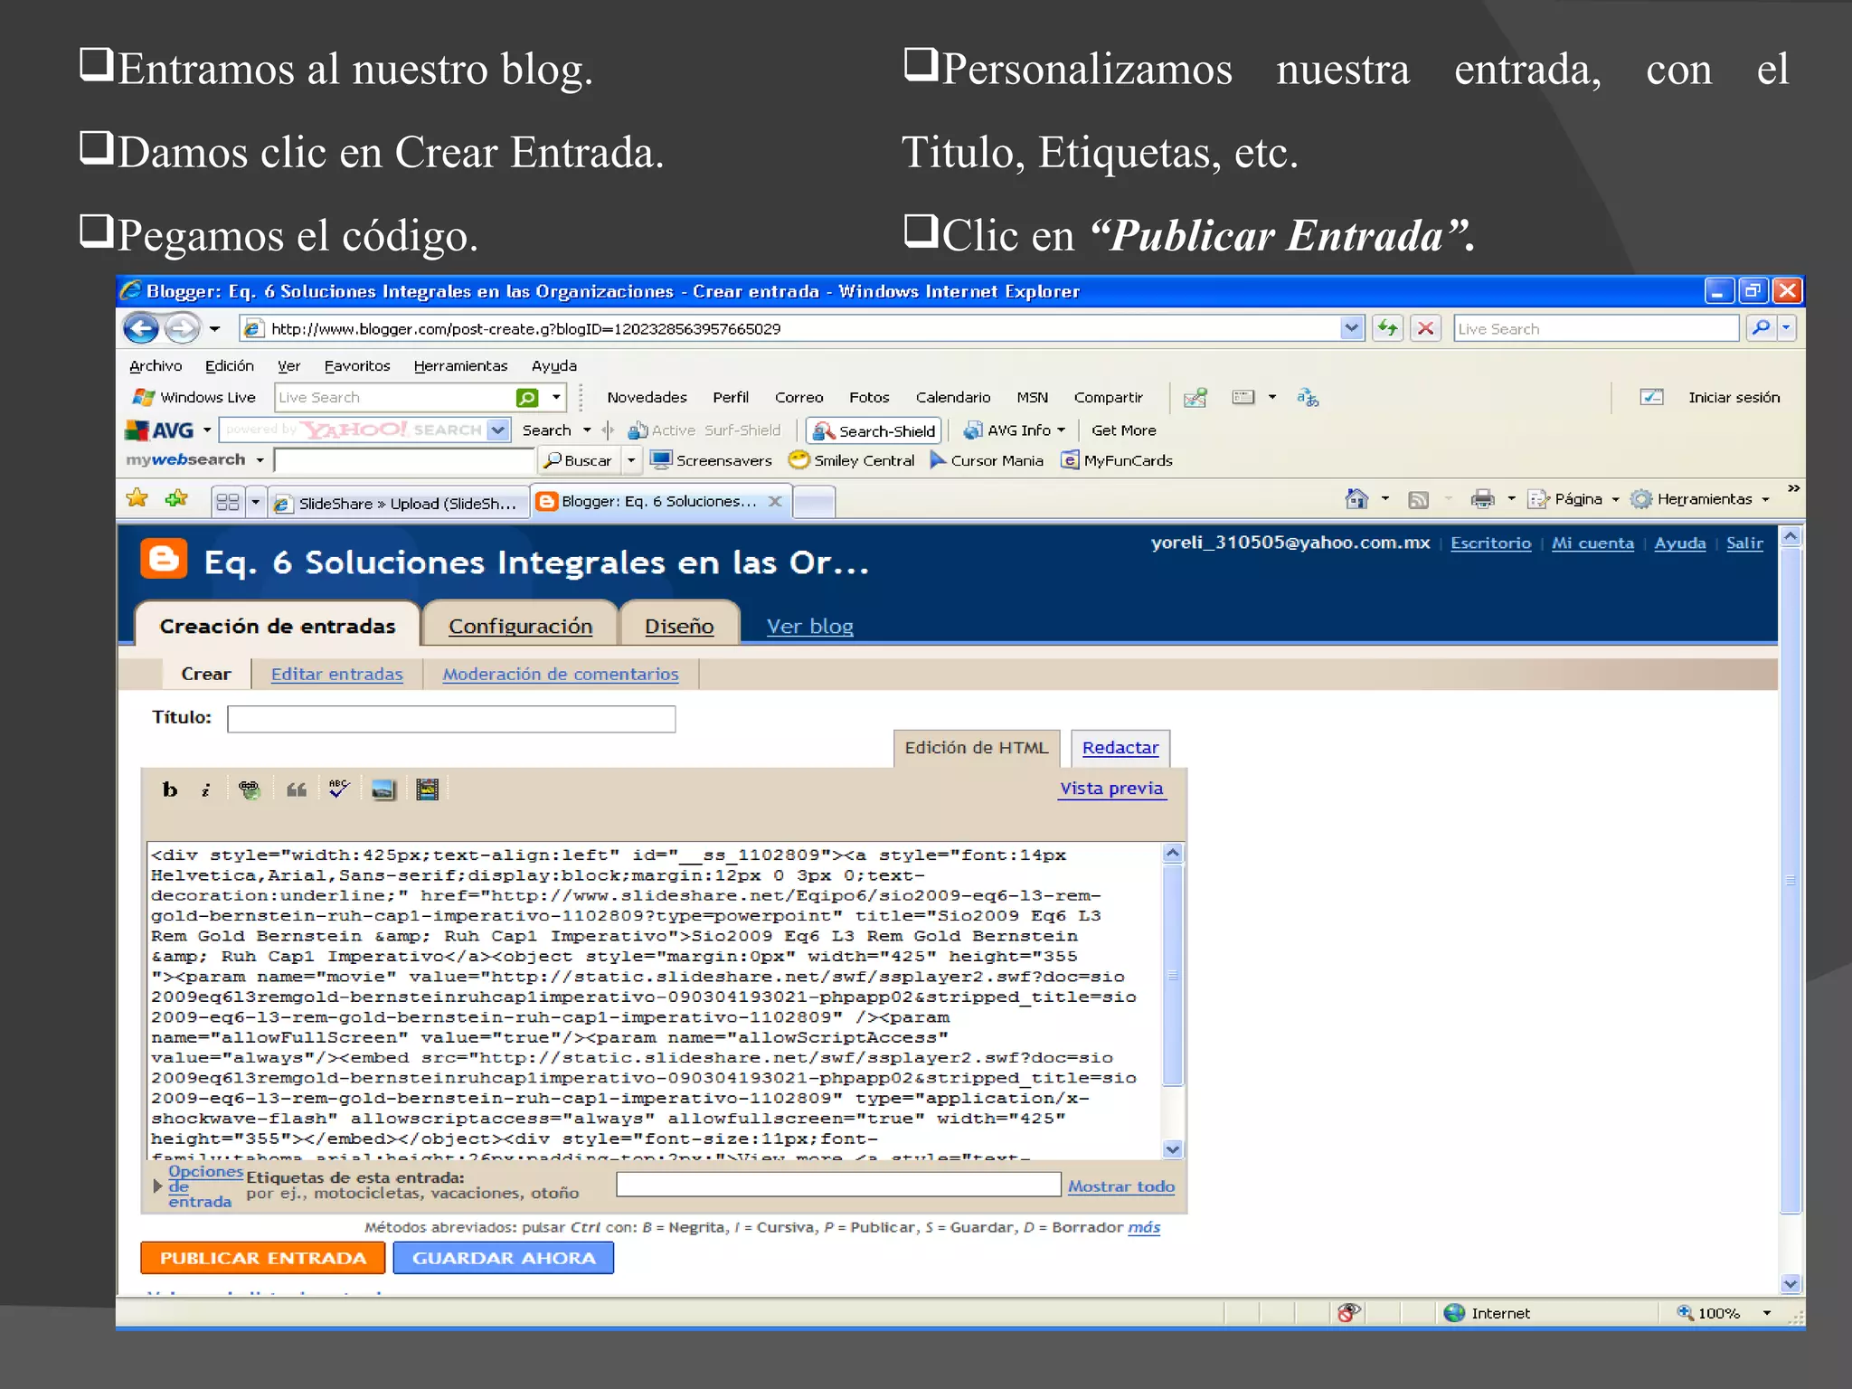Click the add image editor icon

[383, 789]
